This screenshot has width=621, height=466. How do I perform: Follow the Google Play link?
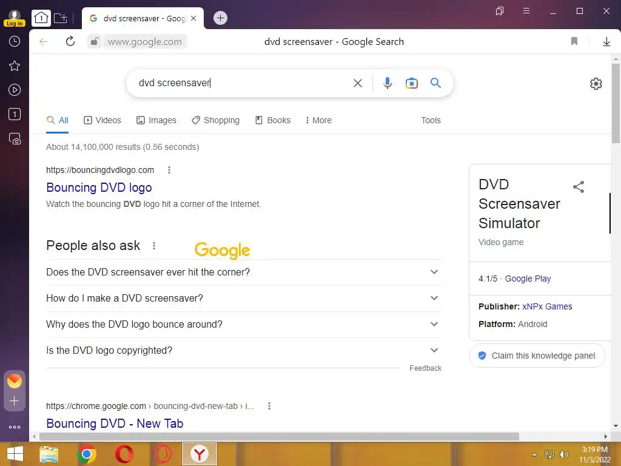tap(528, 279)
